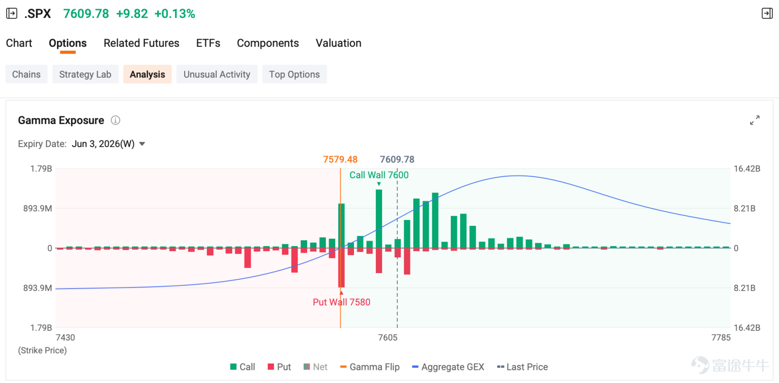
Task: Open Top Options sub-tab
Action: point(295,74)
